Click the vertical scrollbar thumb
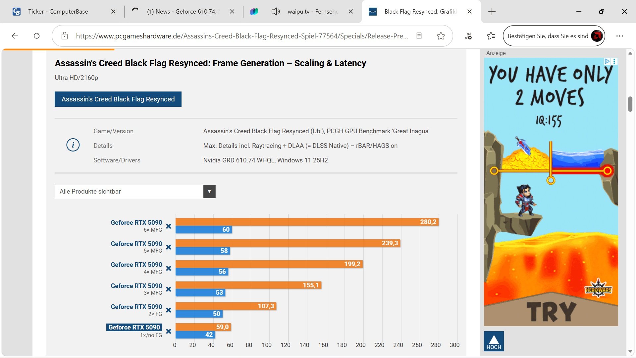636x358 pixels. point(630,104)
